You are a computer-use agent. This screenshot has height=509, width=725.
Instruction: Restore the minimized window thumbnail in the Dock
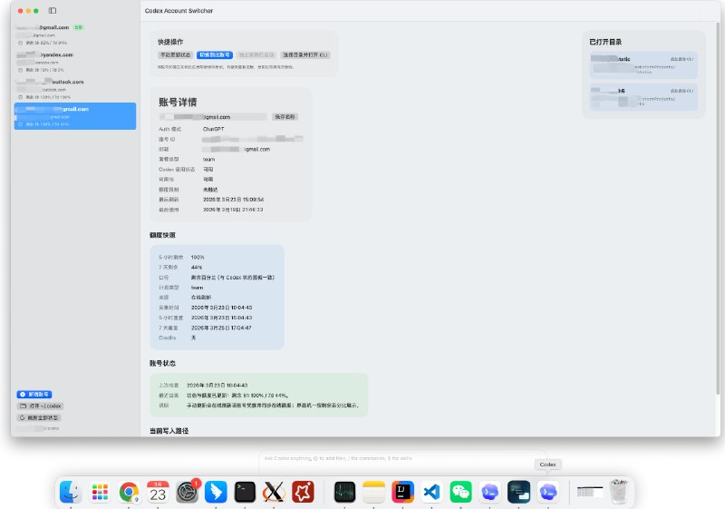coord(590,492)
